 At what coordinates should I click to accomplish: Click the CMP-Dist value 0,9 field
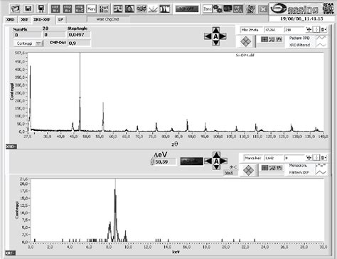tap(79, 43)
